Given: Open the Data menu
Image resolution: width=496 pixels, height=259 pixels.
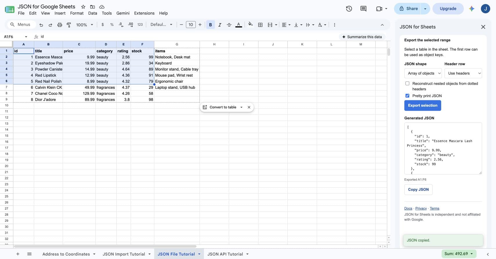Looking at the screenshot, I should tap(93, 13).
